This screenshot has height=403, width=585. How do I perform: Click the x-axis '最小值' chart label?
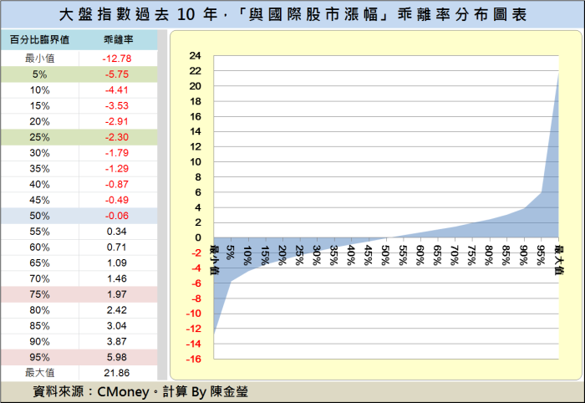click(215, 260)
